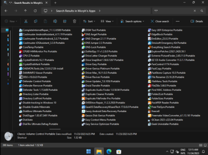208x155 pixels.
Task: Select DiskDigger 1.83.67.3491 Portable
Action: [38, 115]
